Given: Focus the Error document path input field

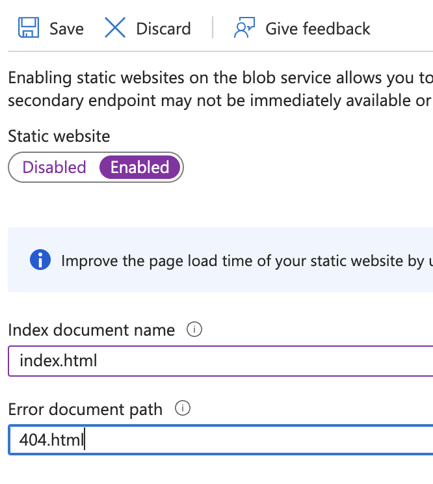Looking at the screenshot, I should point(220,440).
